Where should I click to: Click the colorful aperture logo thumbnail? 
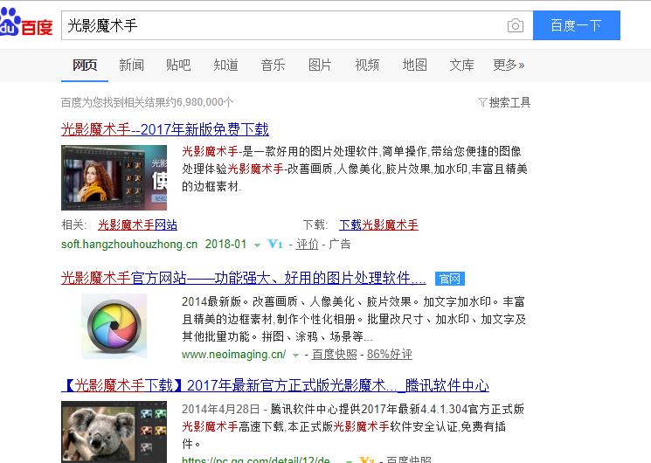click(x=114, y=326)
